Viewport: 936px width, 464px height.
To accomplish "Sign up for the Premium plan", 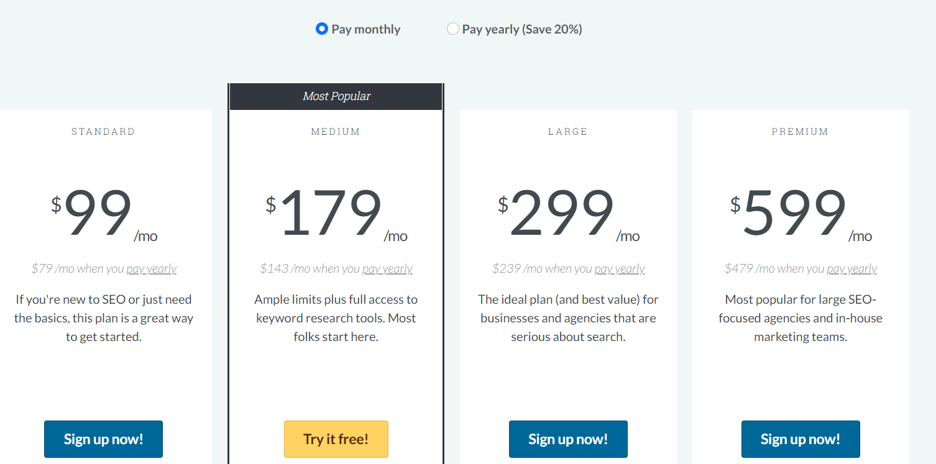I will pos(800,439).
